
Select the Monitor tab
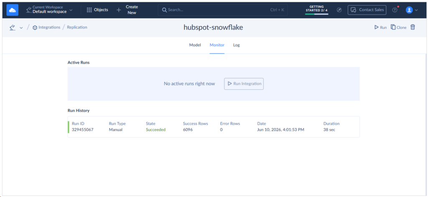tap(217, 45)
